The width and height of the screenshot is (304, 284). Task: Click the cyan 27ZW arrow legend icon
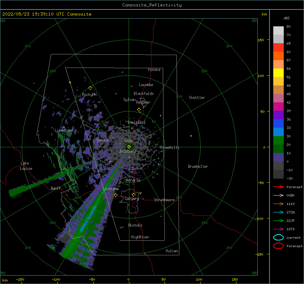tap(278, 212)
